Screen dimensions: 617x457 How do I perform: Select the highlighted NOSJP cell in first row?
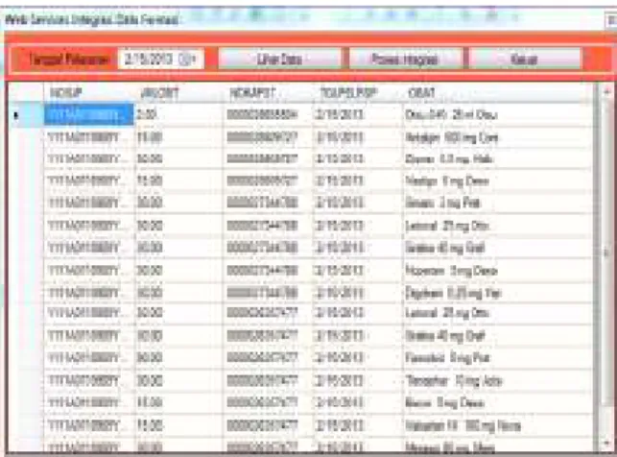pos(89,114)
